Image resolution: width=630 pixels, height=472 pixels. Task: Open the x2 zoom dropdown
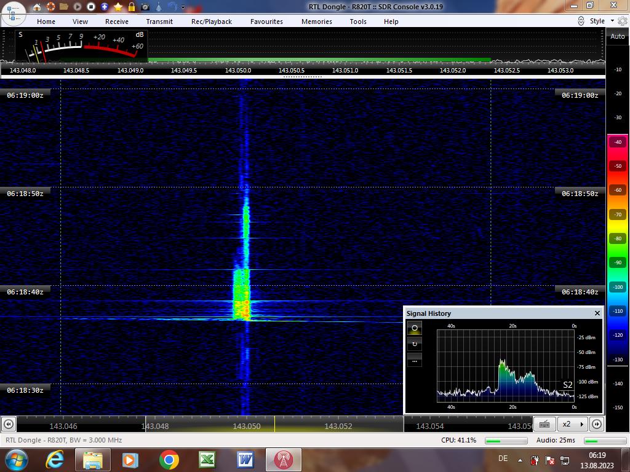tap(573, 424)
